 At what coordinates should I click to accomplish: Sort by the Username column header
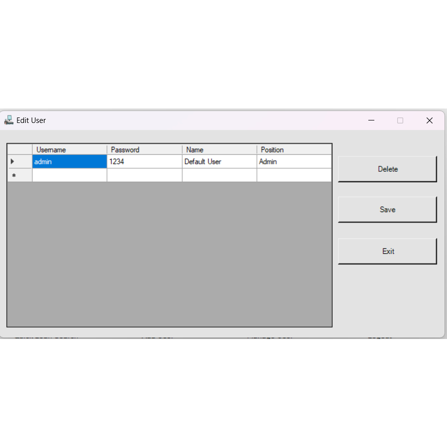69,150
